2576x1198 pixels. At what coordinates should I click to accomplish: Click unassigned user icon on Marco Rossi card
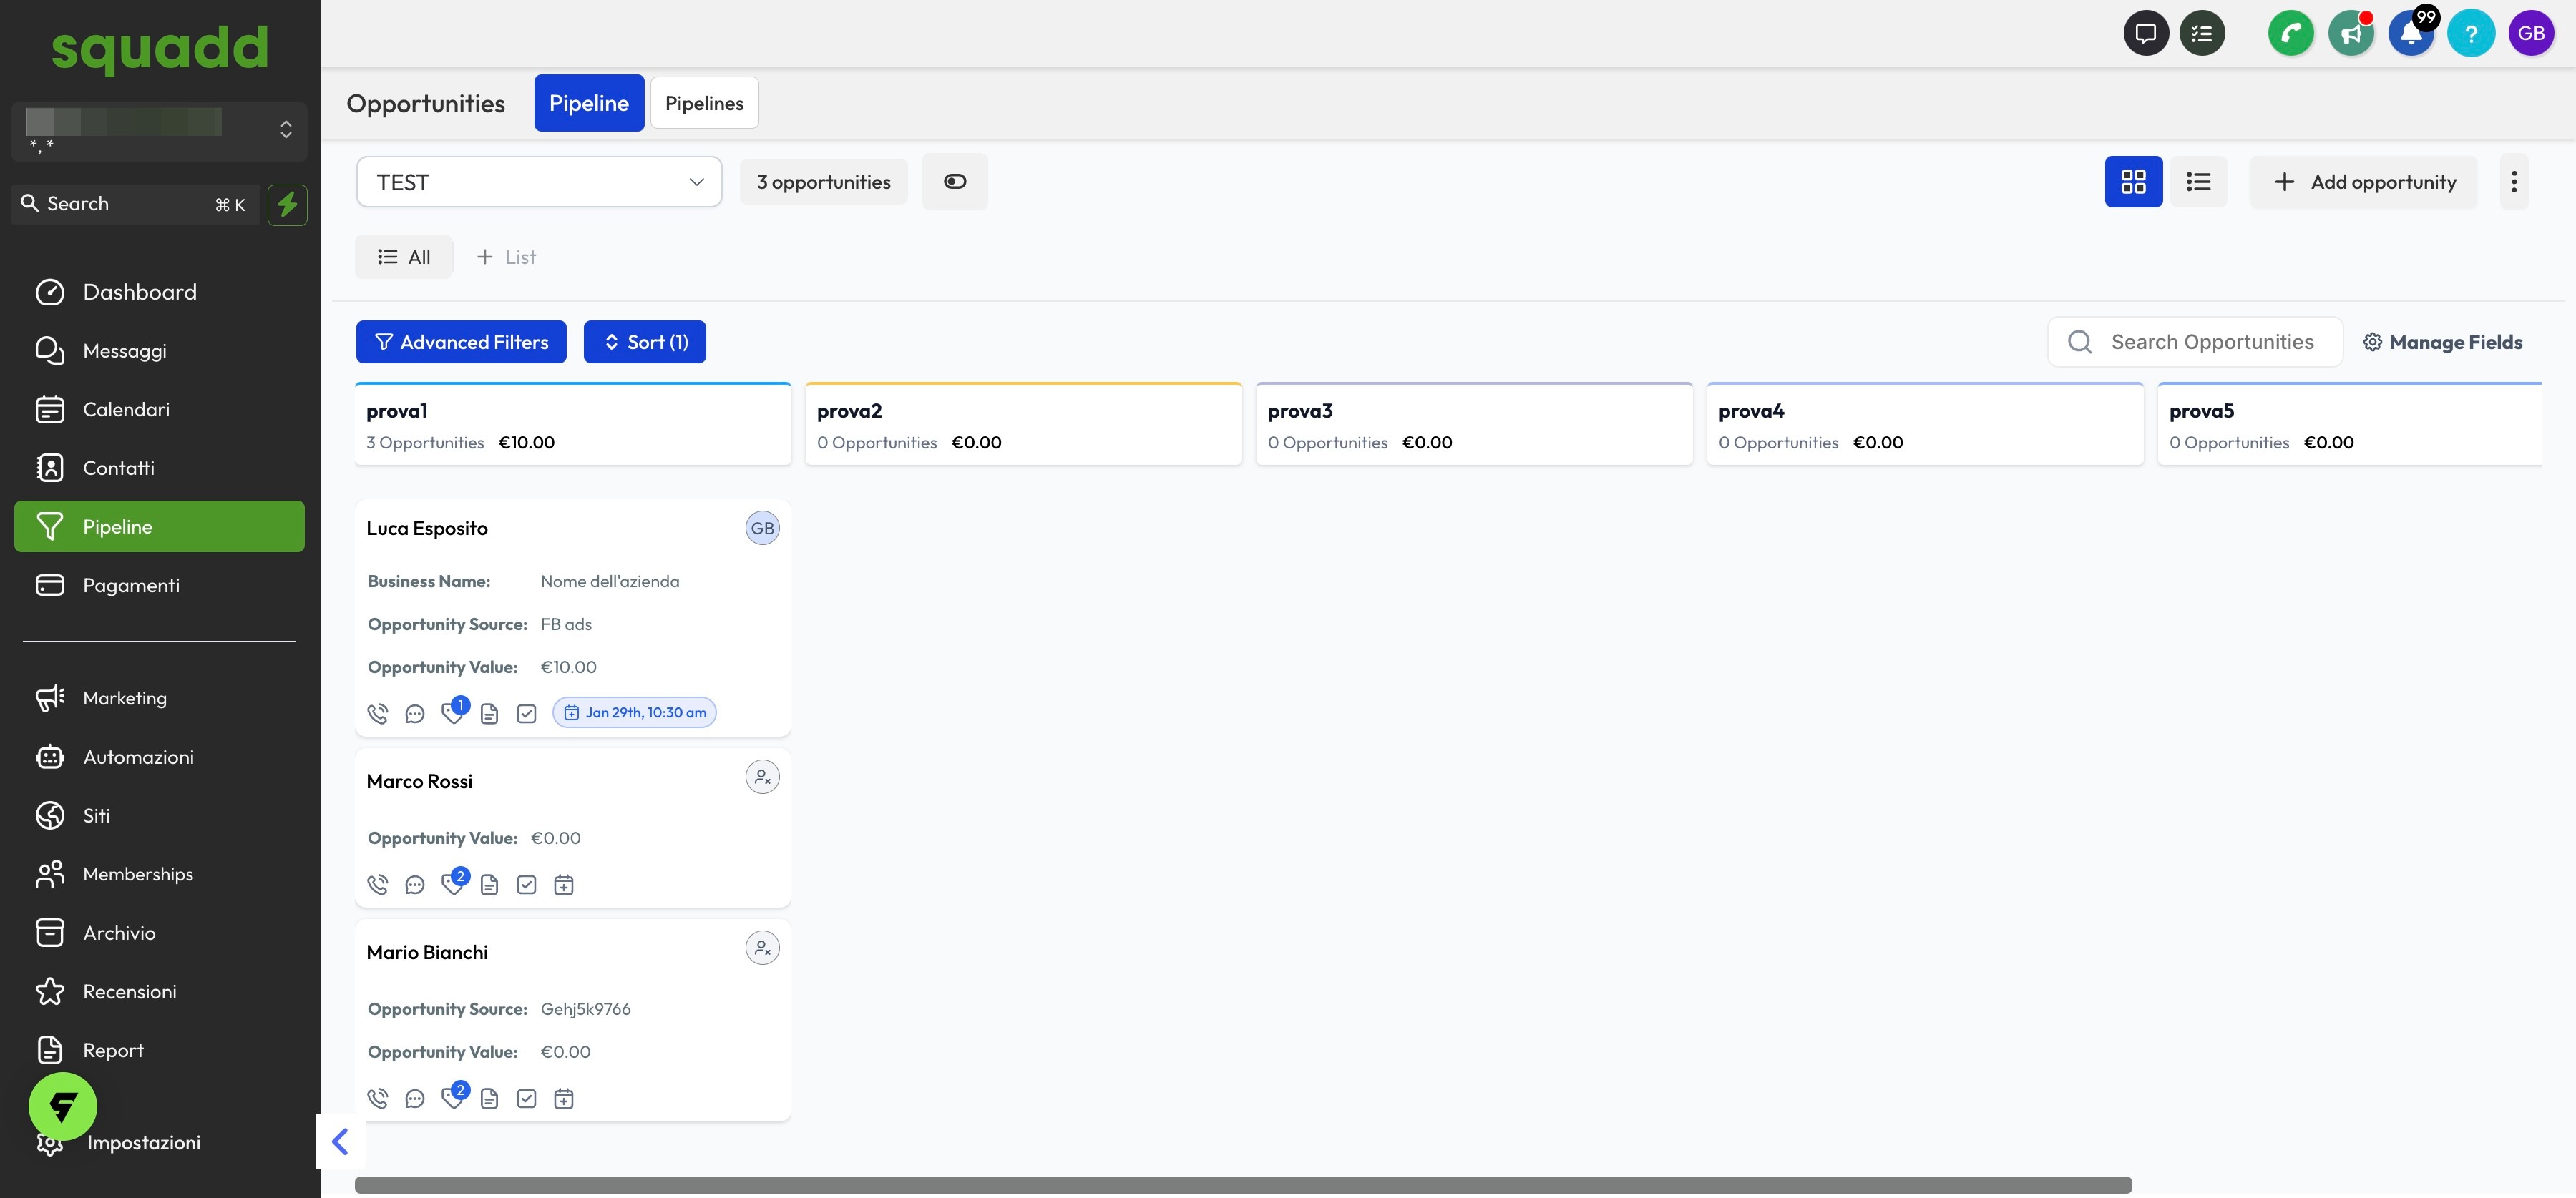point(762,777)
